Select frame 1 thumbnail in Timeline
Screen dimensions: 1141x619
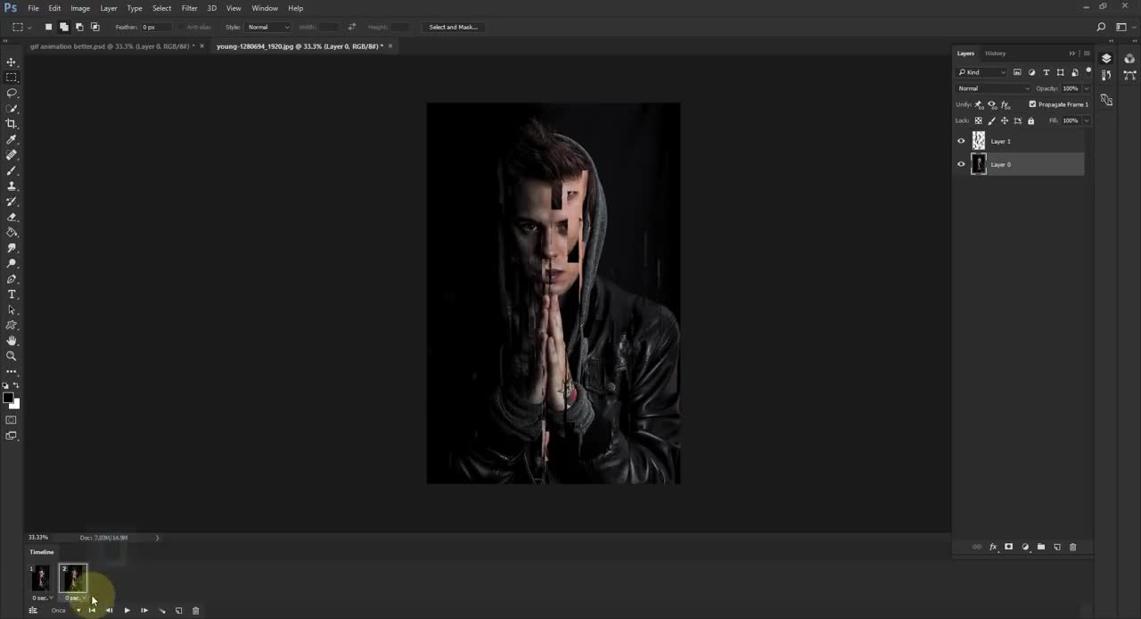tap(41, 578)
